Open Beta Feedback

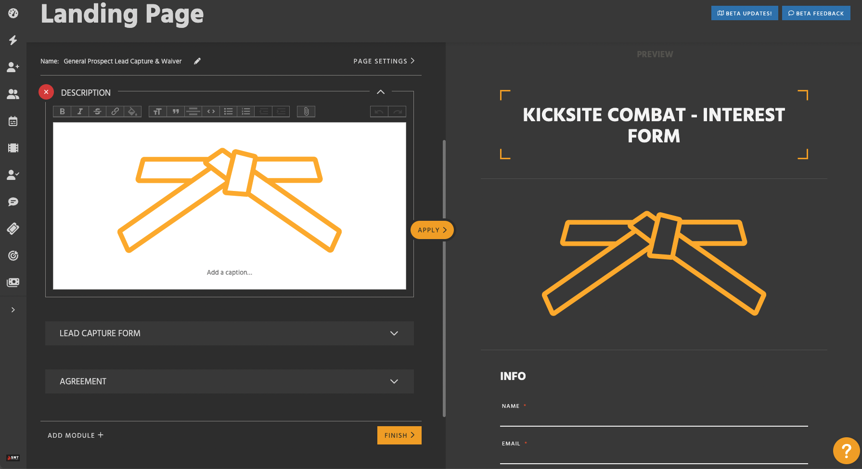click(x=816, y=13)
